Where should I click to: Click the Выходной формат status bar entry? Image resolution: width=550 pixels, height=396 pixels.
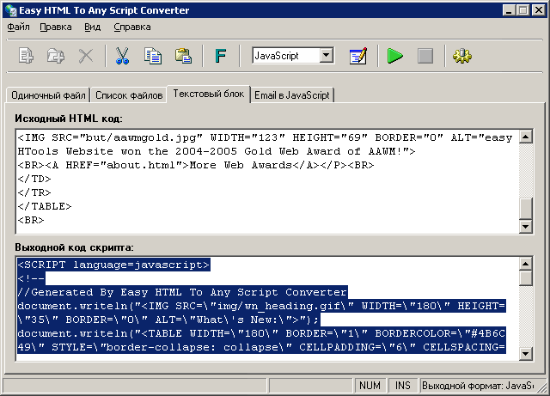(478, 386)
